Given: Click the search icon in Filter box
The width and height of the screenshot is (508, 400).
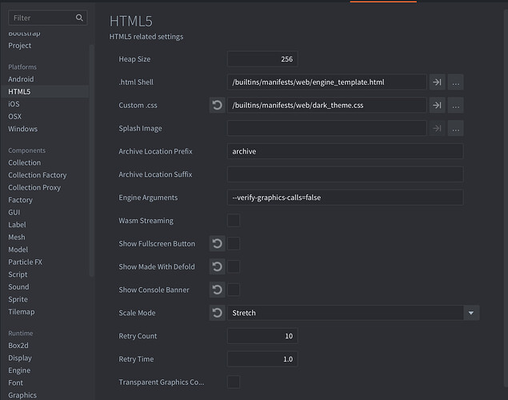Looking at the screenshot, I should pos(80,18).
